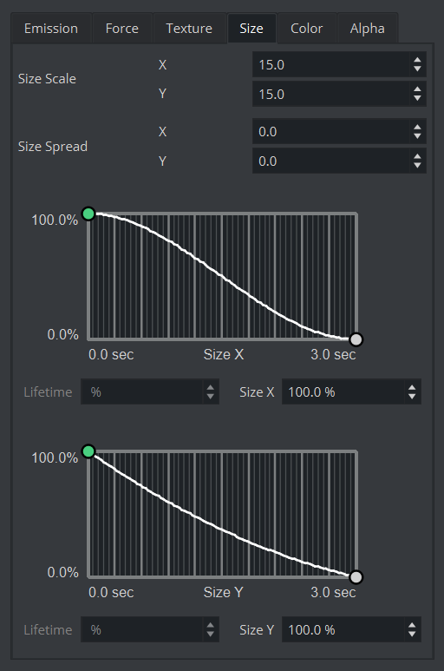Click the Size Spread Y input field
This screenshot has width=444, height=671.
coord(331,161)
